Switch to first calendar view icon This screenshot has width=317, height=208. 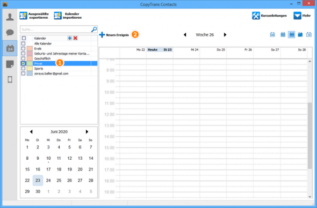coord(272,35)
